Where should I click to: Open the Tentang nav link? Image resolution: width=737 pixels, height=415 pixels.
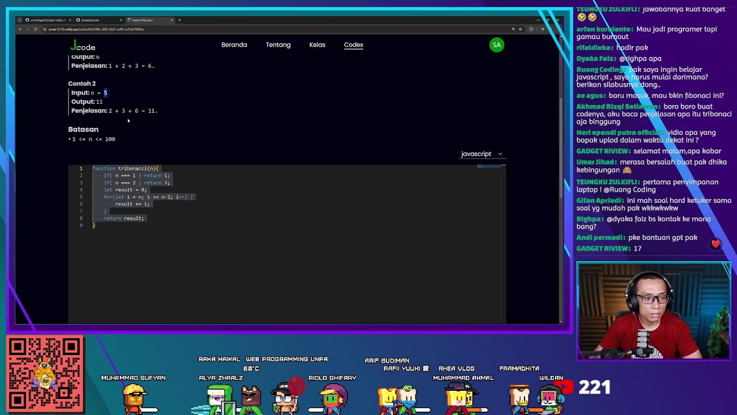click(x=278, y=44)
